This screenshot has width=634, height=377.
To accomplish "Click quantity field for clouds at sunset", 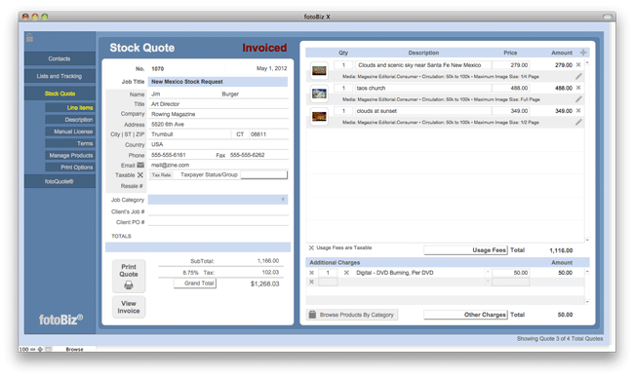I will 343,111.
